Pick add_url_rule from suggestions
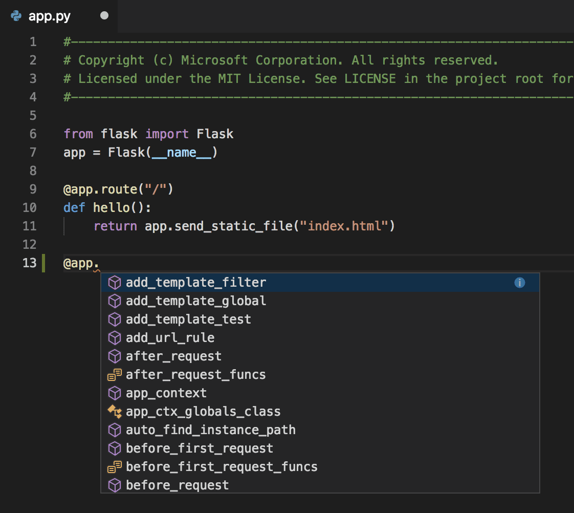This screenshot has width=574, height=513. (320, 338)
